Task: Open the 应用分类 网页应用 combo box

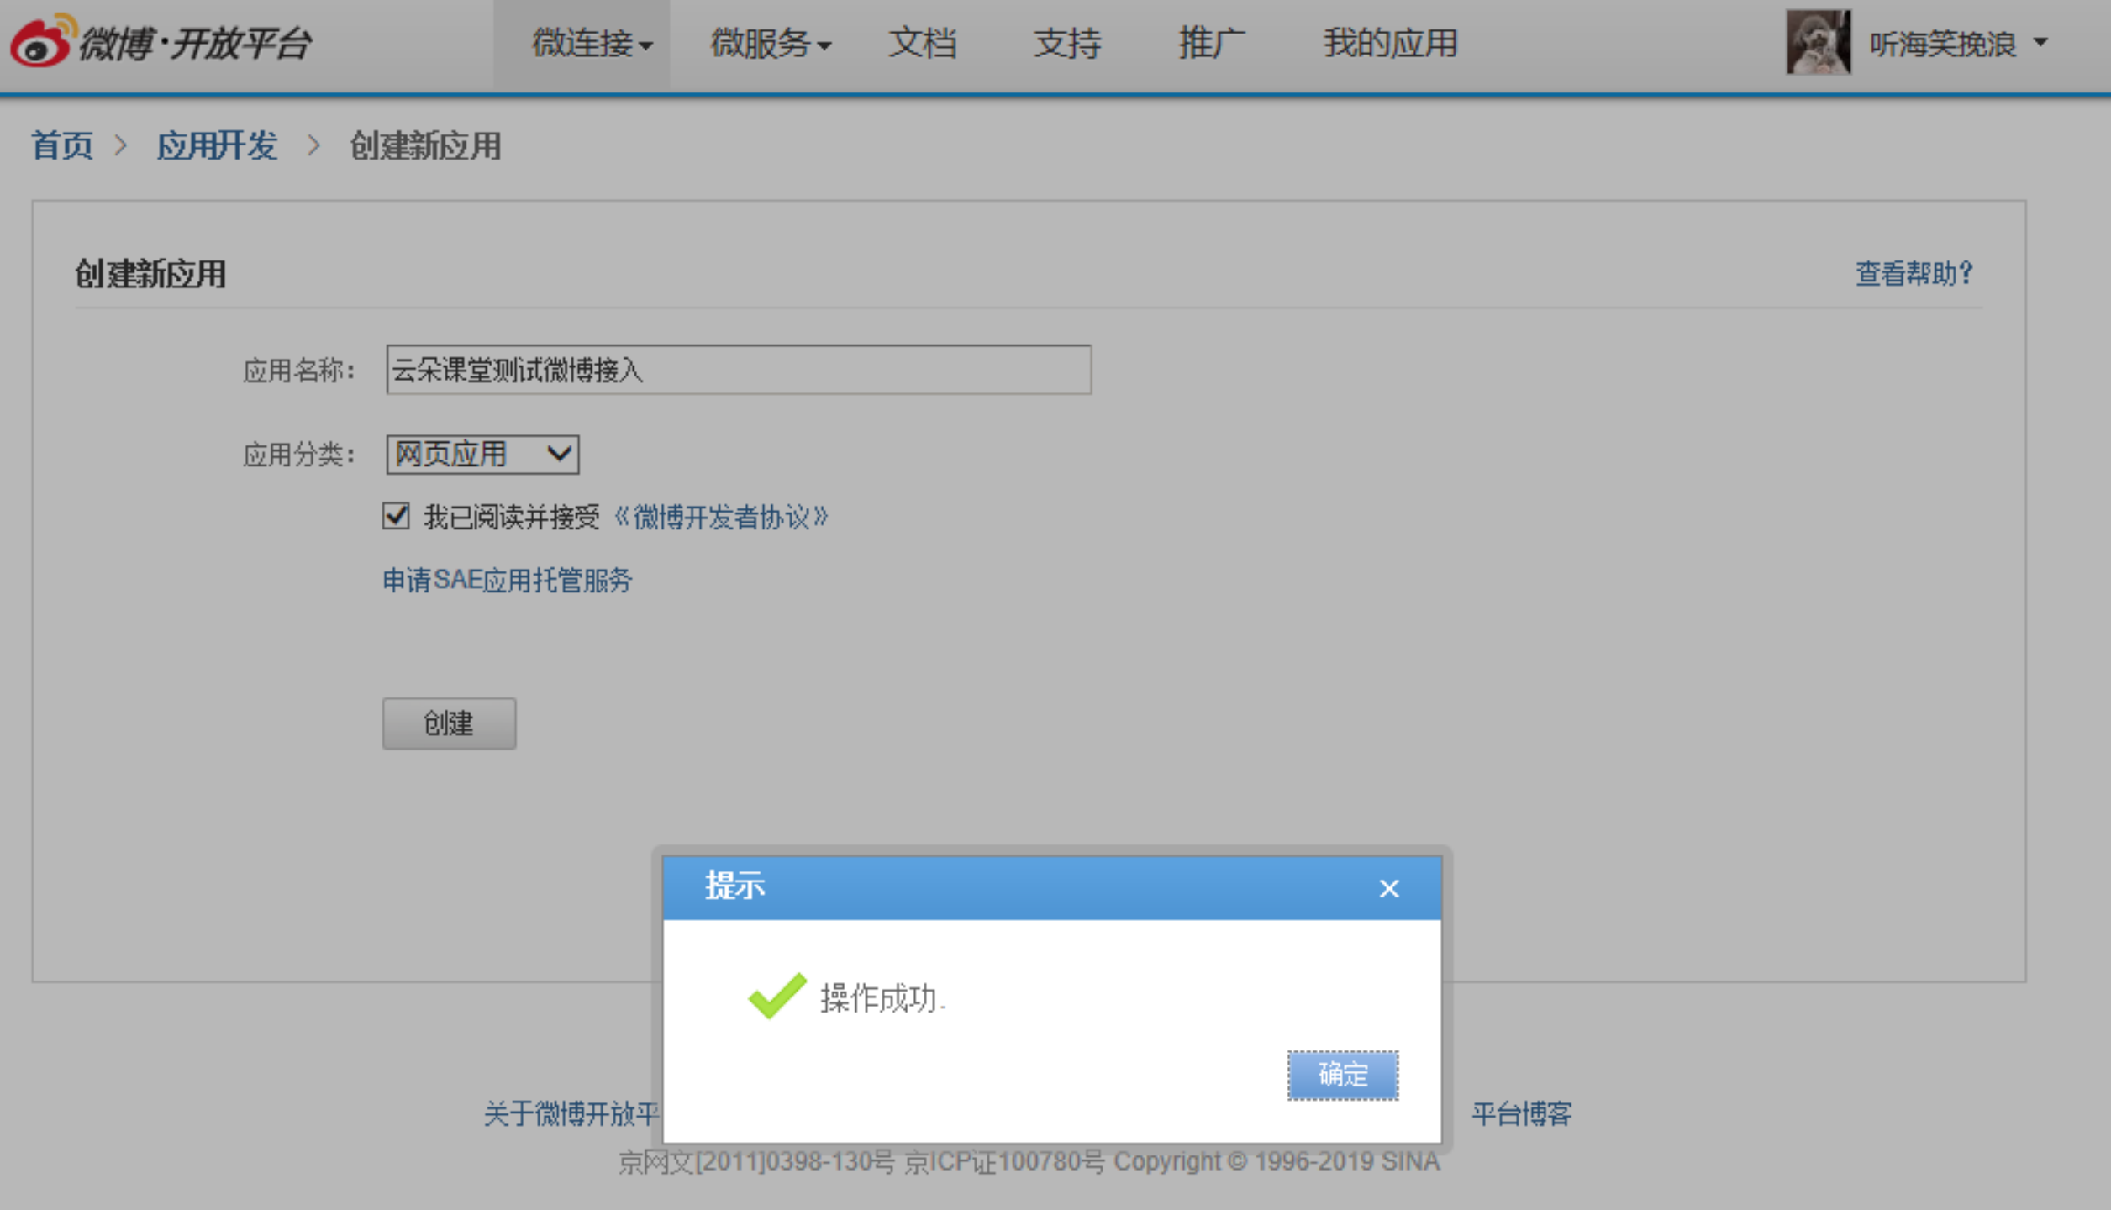Action: tap(482, 455)
